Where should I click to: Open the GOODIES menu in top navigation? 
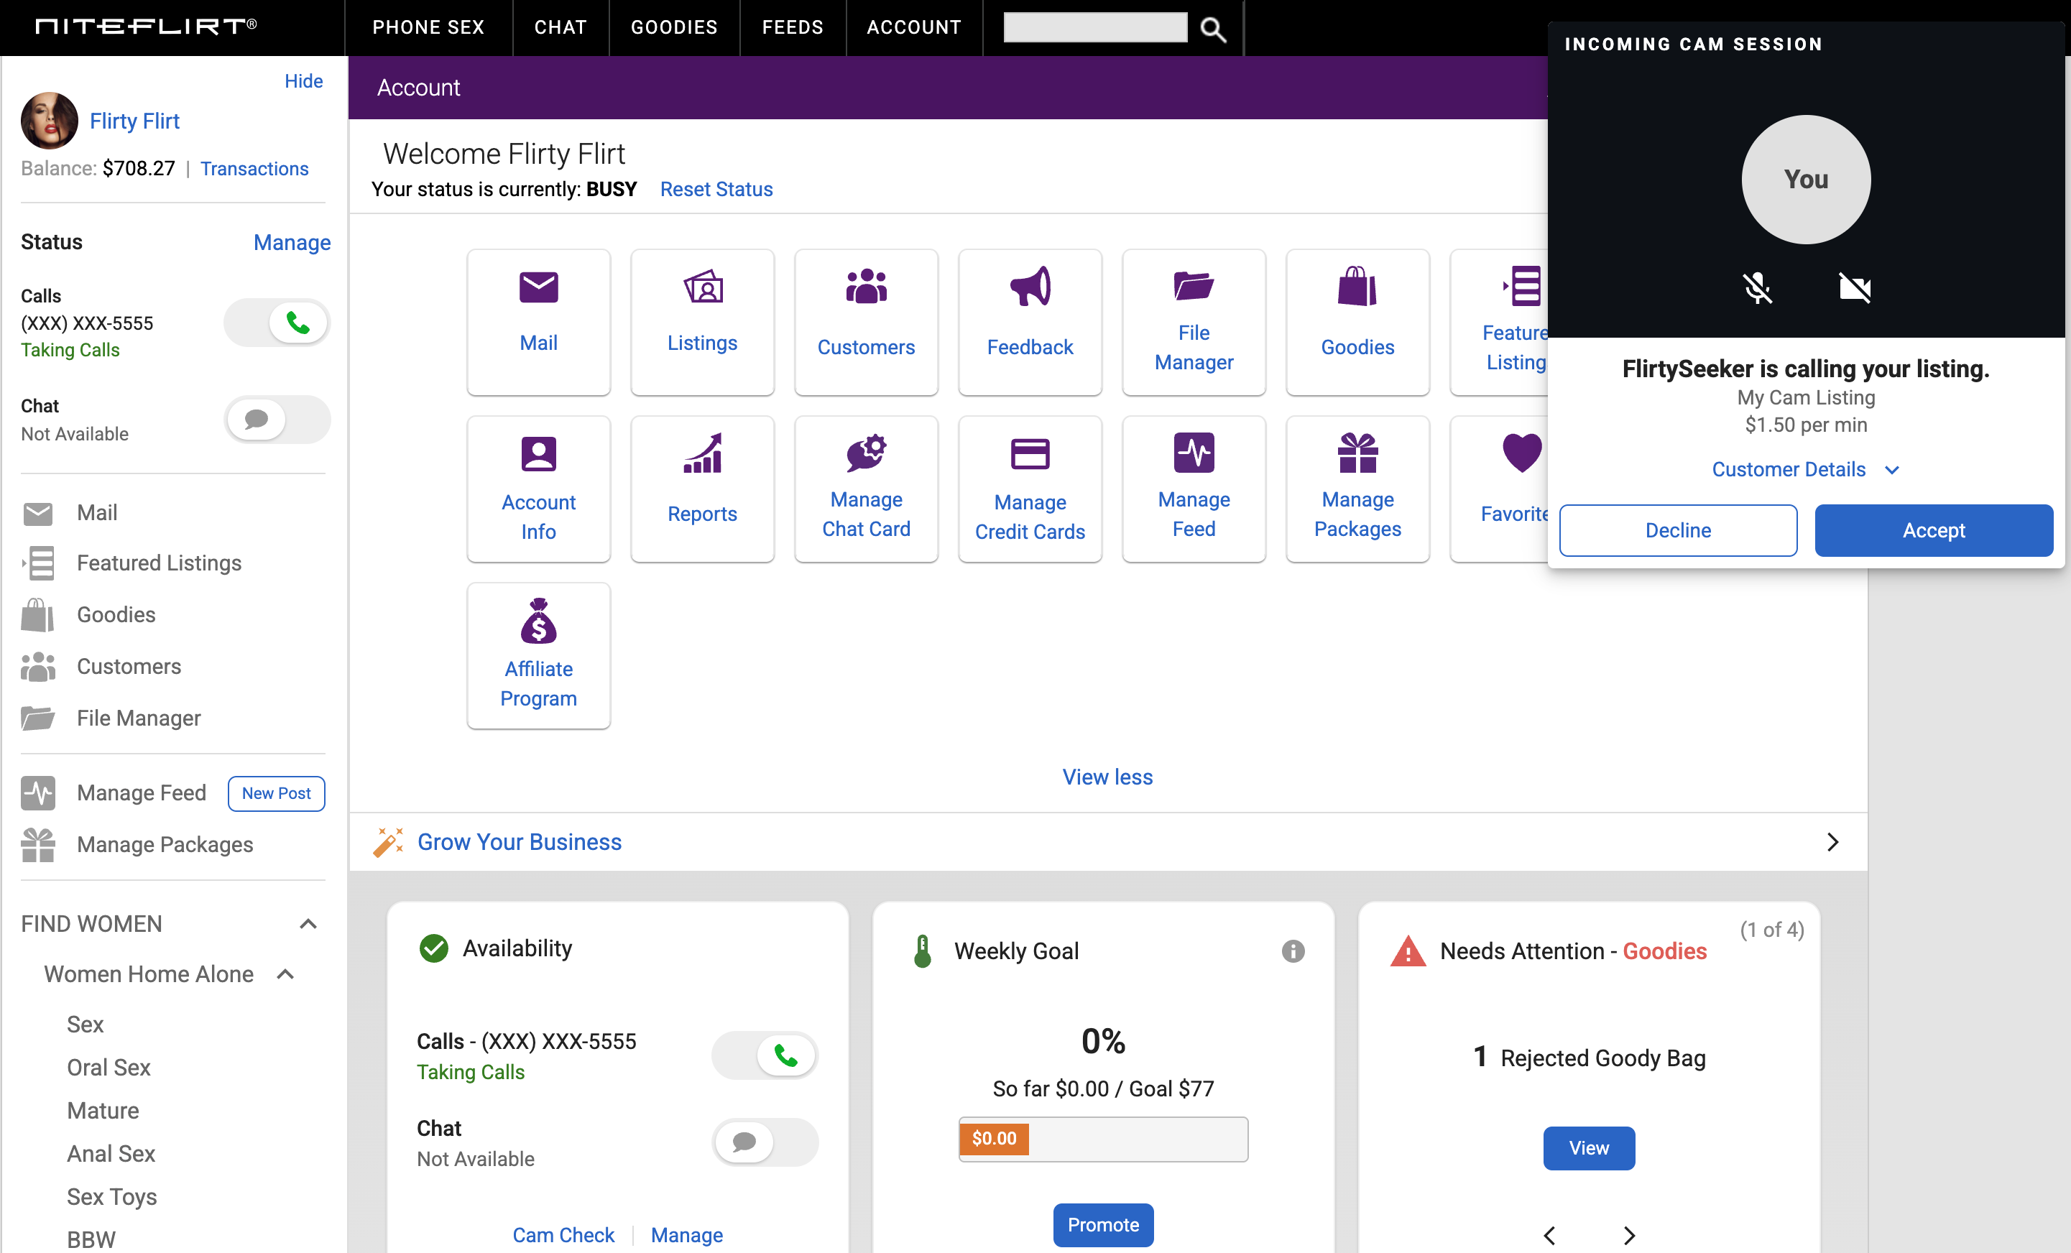[x=674, y=28]
